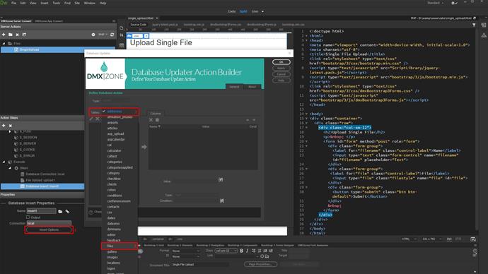This screenshot has width=488, height=274.
Task: Collapse the Execute tree node
Action: coord(4,162)
